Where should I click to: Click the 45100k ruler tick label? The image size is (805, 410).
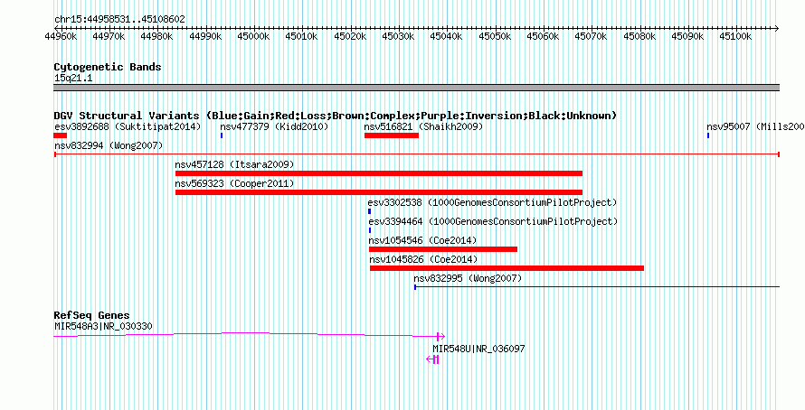pyautogui.click(x=736, y=37)
